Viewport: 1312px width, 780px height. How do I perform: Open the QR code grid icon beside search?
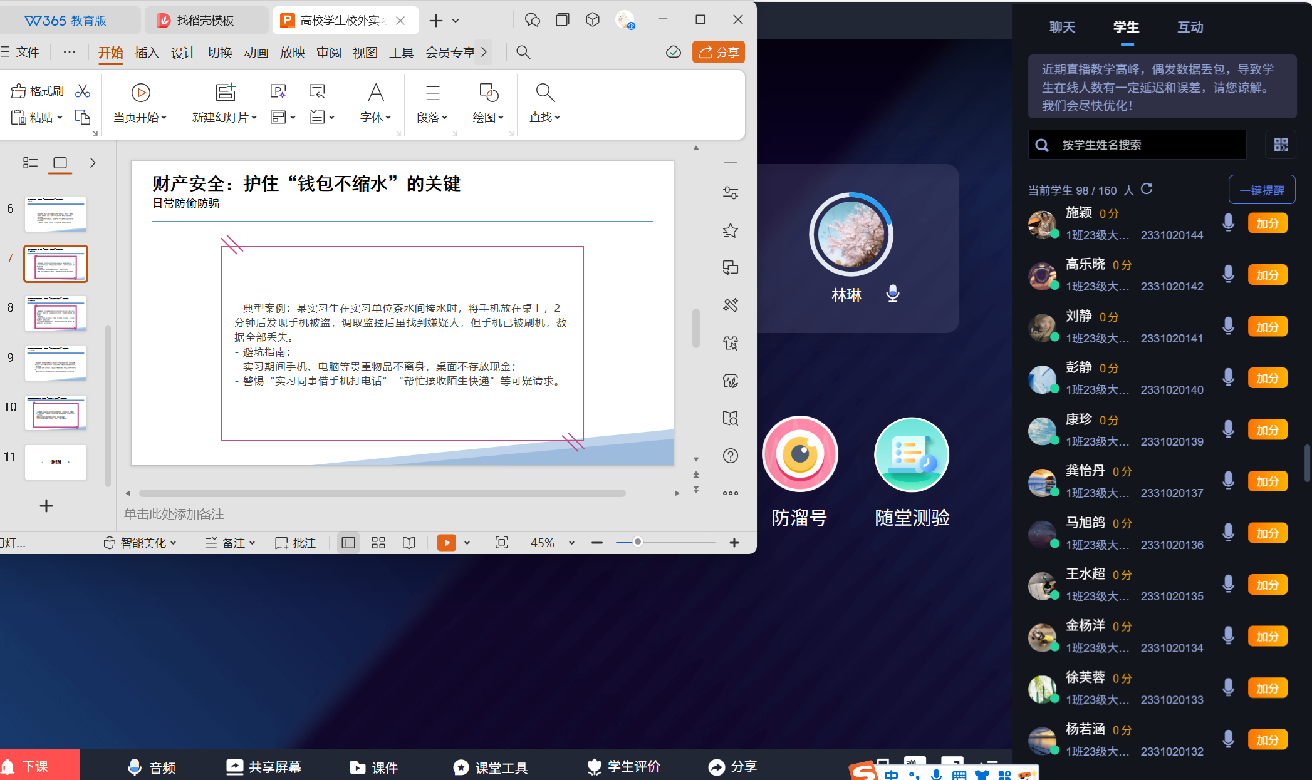1281,145
